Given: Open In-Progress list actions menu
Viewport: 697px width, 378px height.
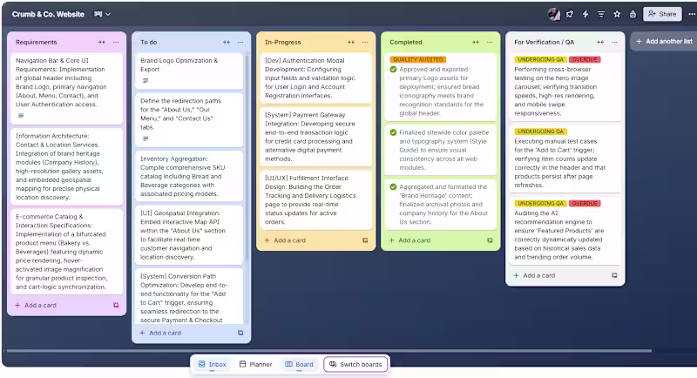Looking at the screenshot, I should 365,42.
